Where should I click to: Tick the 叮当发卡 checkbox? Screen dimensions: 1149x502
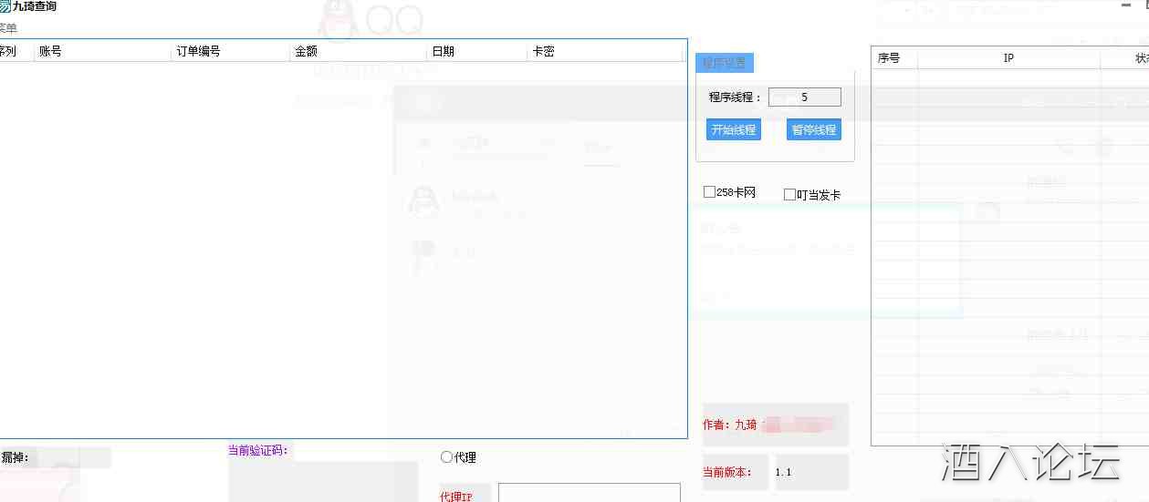[790, 195]
